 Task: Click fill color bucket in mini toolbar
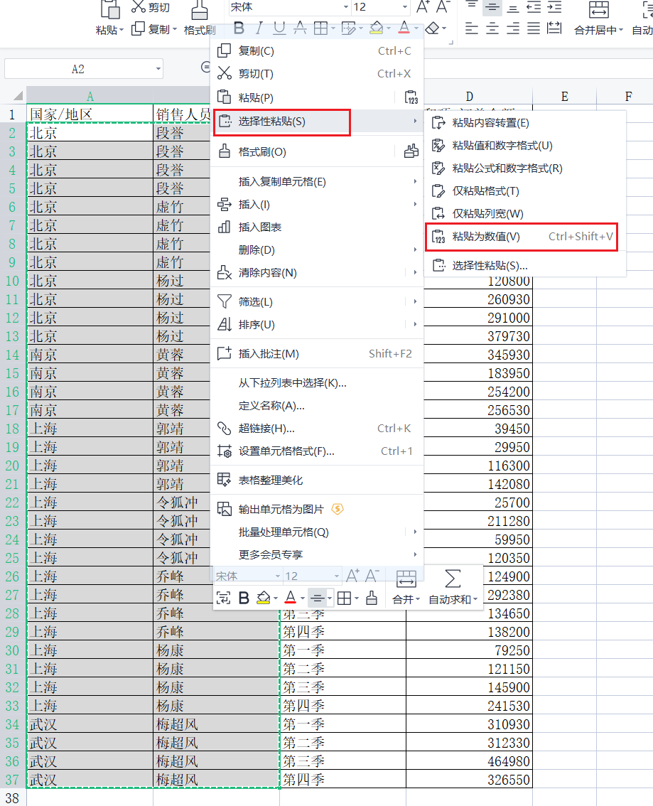[263, 599]
